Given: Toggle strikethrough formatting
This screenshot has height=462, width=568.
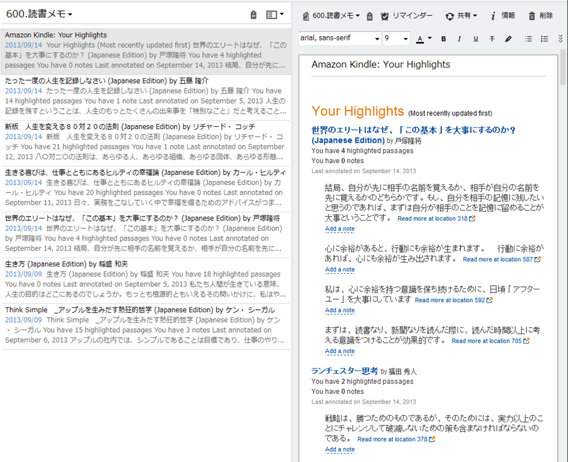Looking at the screenshot, I should (492, 38).
